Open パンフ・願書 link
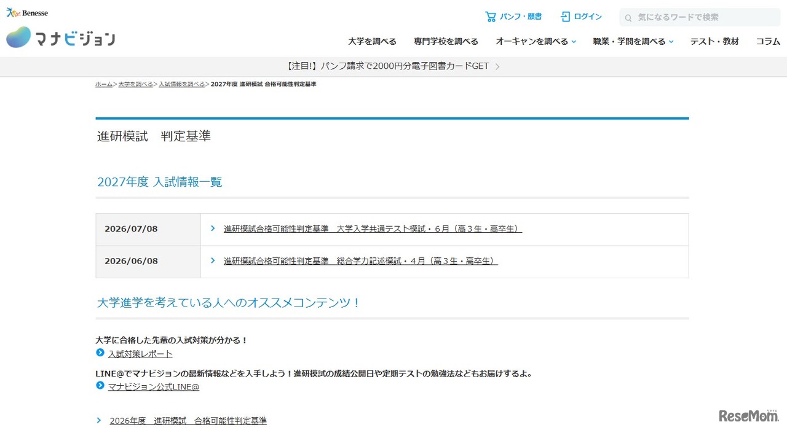The image size is (787, 430). [x=521, y=17]
